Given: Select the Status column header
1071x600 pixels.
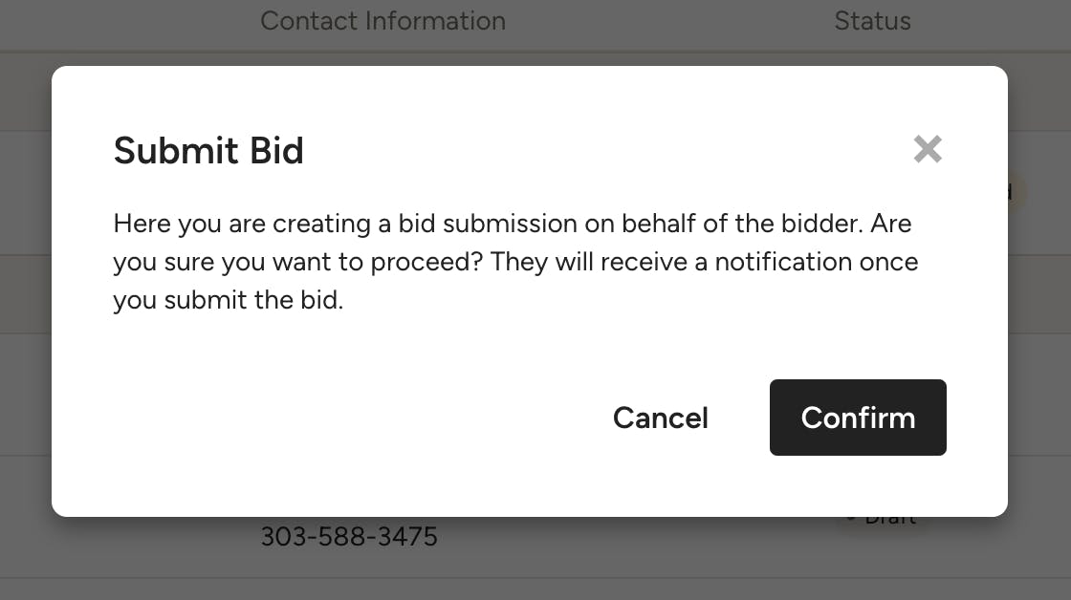Looking at the screenshot, I should point(872,21).
